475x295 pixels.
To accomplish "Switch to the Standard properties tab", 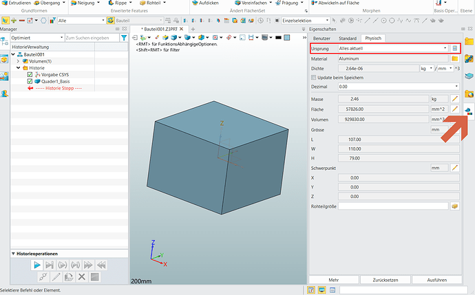I will pyautogui.click(x=348, y=38).
